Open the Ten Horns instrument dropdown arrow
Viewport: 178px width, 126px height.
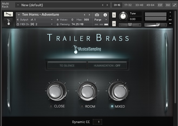coord(19,15)
